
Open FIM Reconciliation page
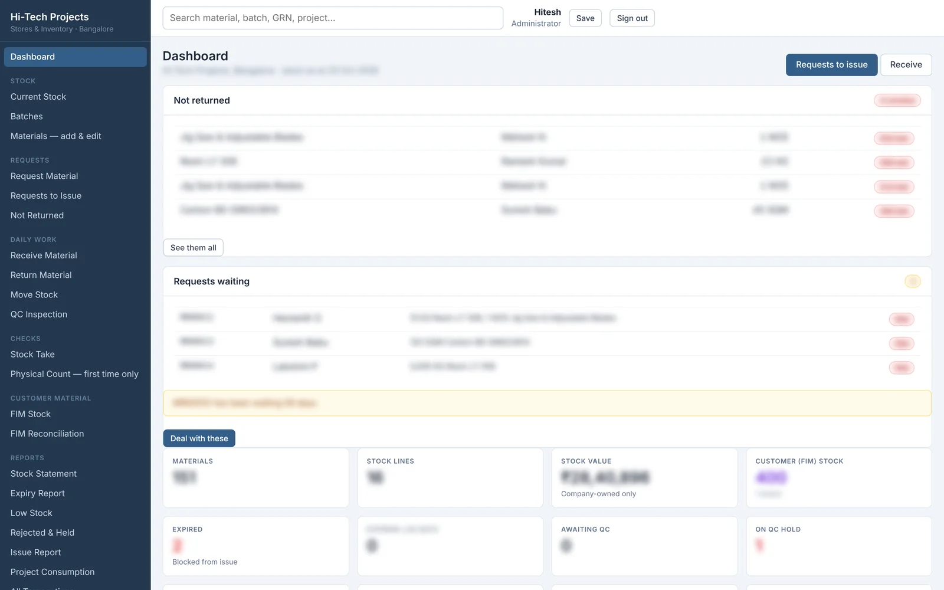[x=75, y=434]
